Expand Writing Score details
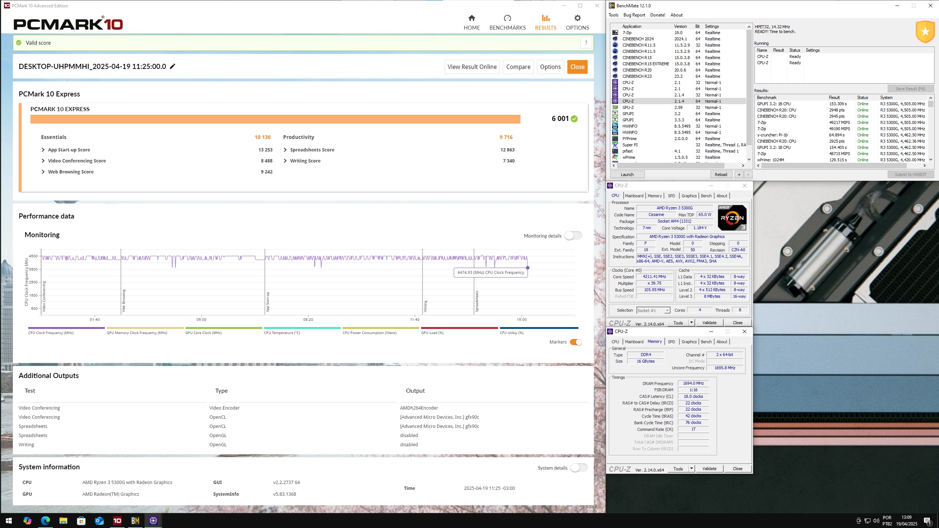 (285, 161)
